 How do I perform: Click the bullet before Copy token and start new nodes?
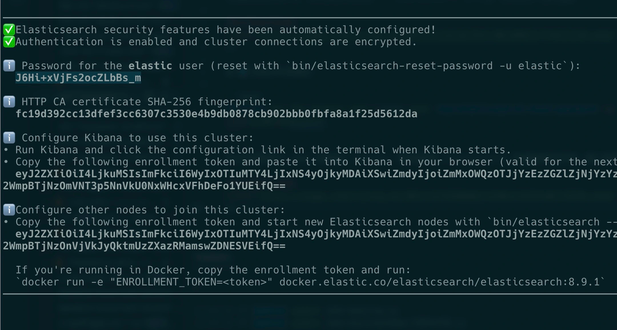[x=6, y=222]
